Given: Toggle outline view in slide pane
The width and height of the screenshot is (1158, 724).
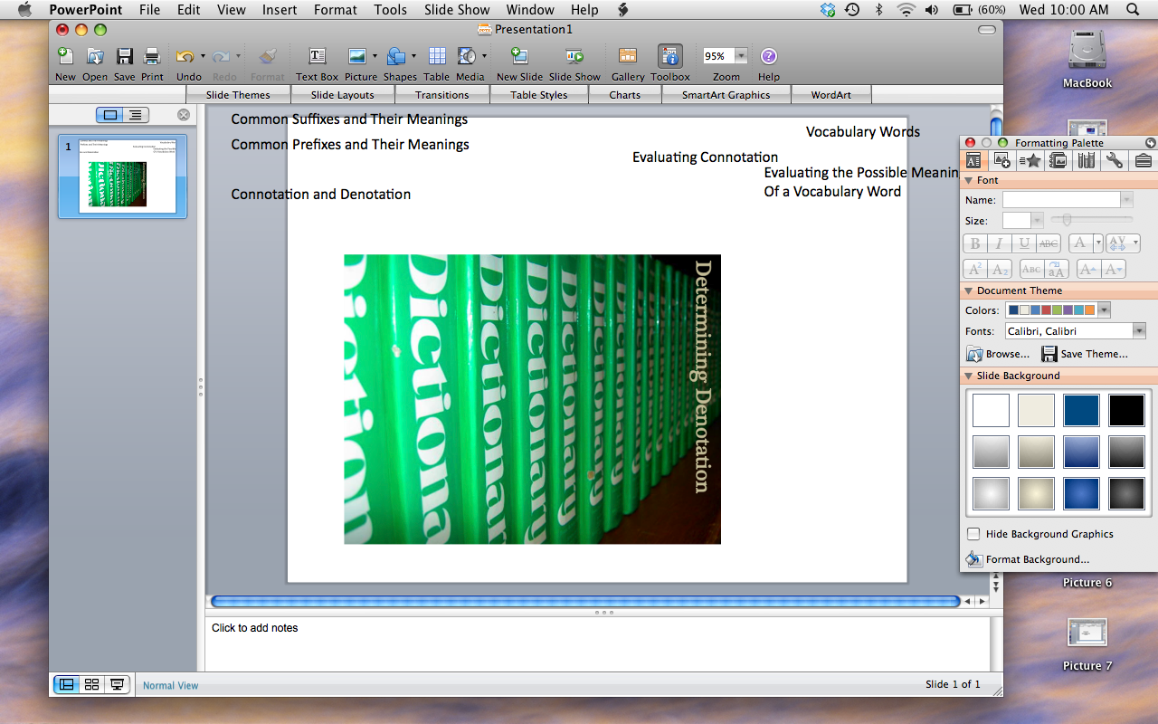Looking at the screenshot, I should (x=135, y=115).
